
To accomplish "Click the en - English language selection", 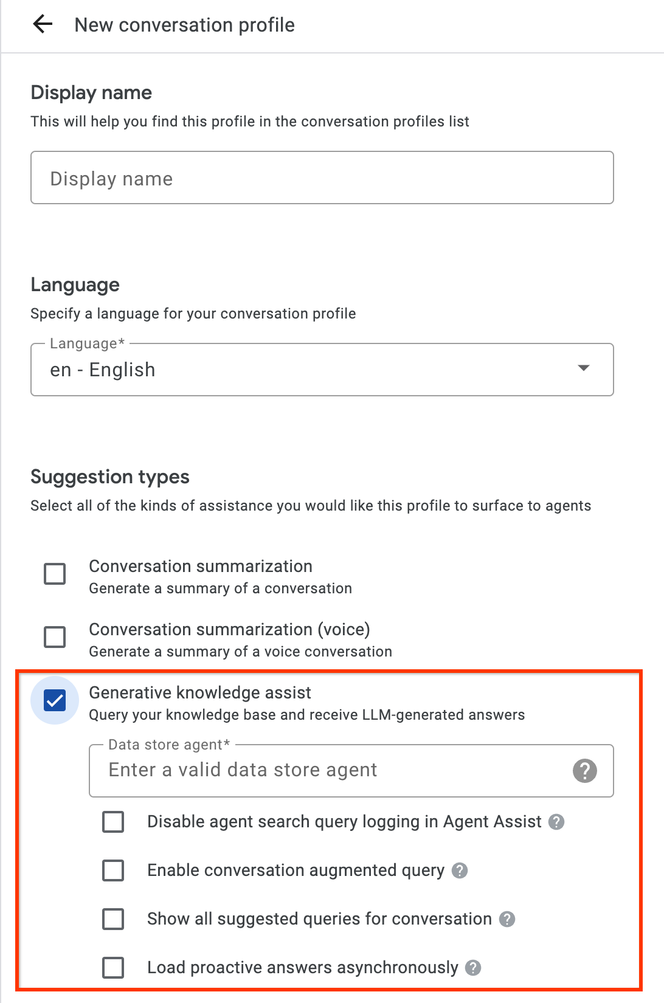I will click(103, 370).
